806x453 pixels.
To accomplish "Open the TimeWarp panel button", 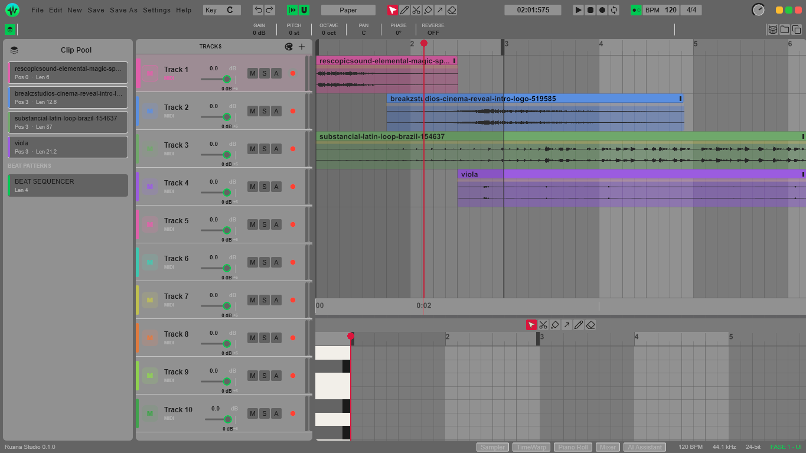I will coord(531,447).
